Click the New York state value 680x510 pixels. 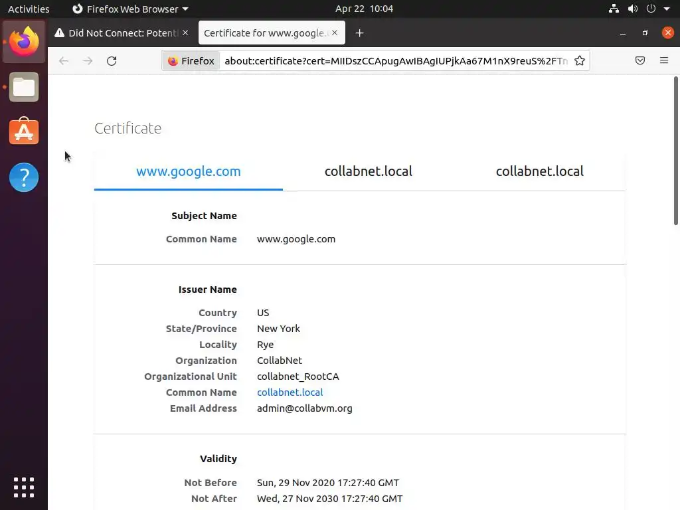(x=278, y=329)
